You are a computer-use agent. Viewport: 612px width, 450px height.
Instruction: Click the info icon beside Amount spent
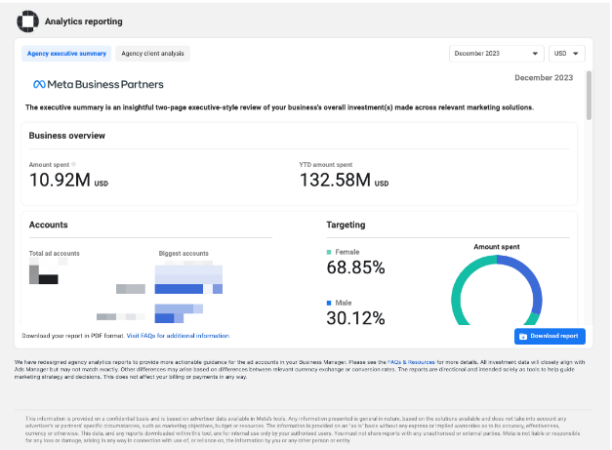(x=74, y=164)
